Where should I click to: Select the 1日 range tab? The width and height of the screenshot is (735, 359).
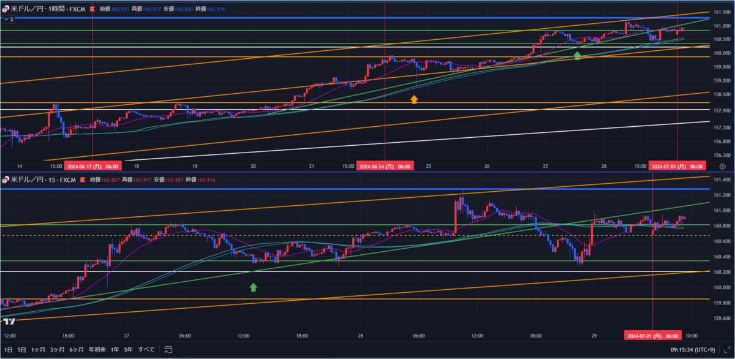pos(8,349)
